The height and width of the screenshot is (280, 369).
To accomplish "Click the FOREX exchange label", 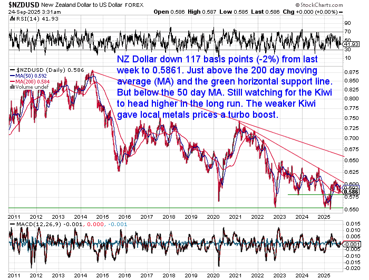I will click(134, 5).
